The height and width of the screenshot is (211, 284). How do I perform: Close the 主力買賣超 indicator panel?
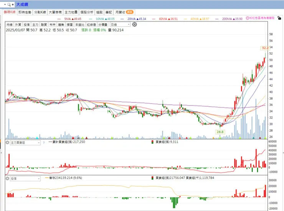coord(7,143)
